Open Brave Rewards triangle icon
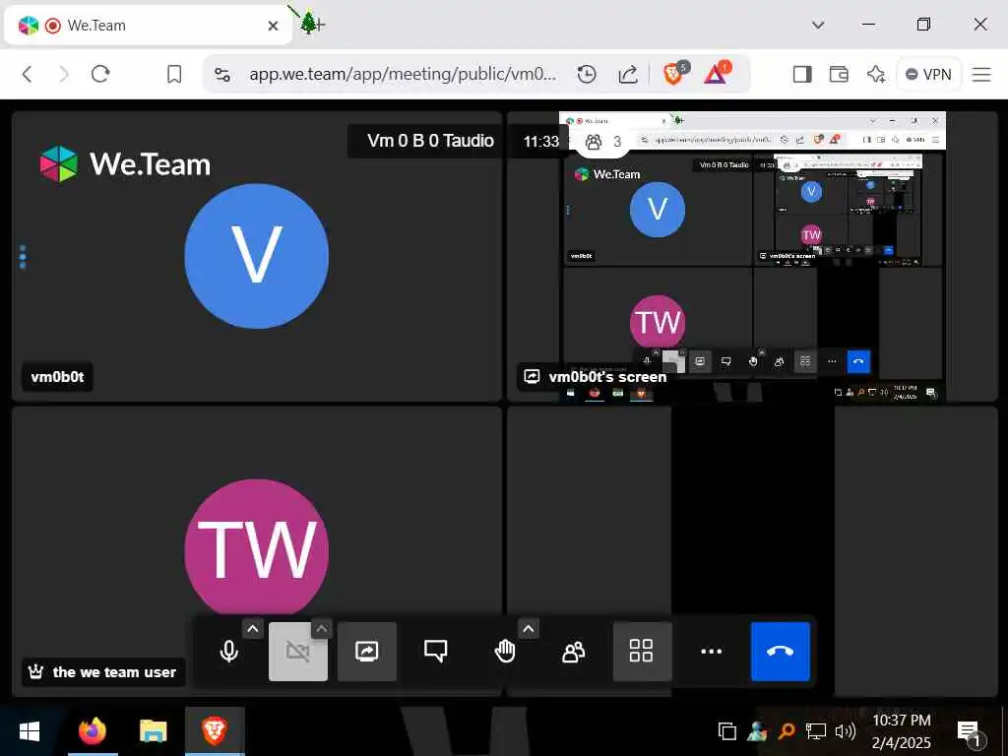The image size is (1008, 756). 717,73
